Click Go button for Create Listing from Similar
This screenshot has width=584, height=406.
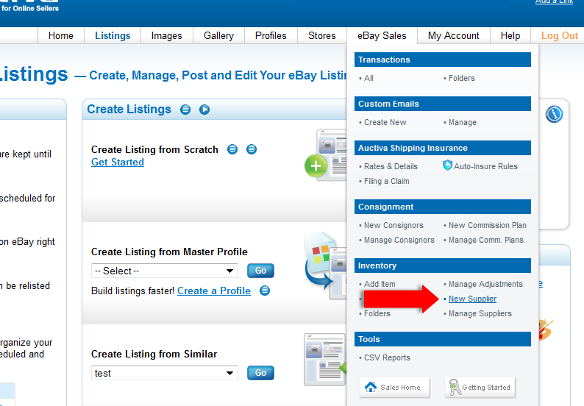pos(260,373)
